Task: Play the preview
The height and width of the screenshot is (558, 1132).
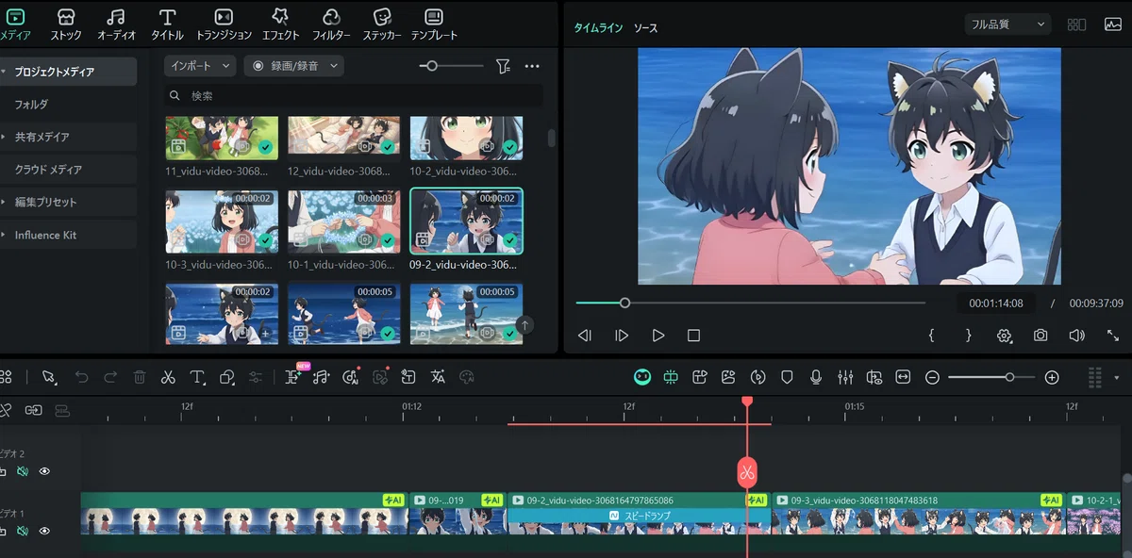Action: coord(658,336)
